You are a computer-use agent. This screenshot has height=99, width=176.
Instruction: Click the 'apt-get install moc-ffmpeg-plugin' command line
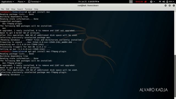(33, 51)
